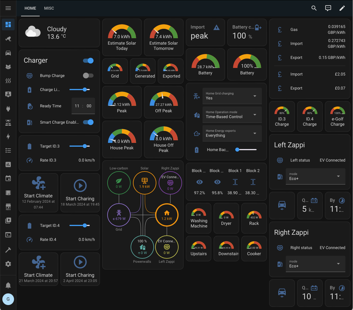The height and width of the screenshot is (310, 353).
Task: Open the calendar sidebar icon
Action: pos(8,178)
